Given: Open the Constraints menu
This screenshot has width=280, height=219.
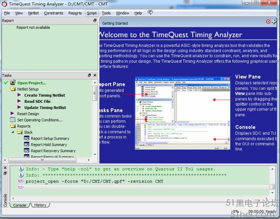Looking at the screenshot, I should pyautogui.click(x=54, y=13).
